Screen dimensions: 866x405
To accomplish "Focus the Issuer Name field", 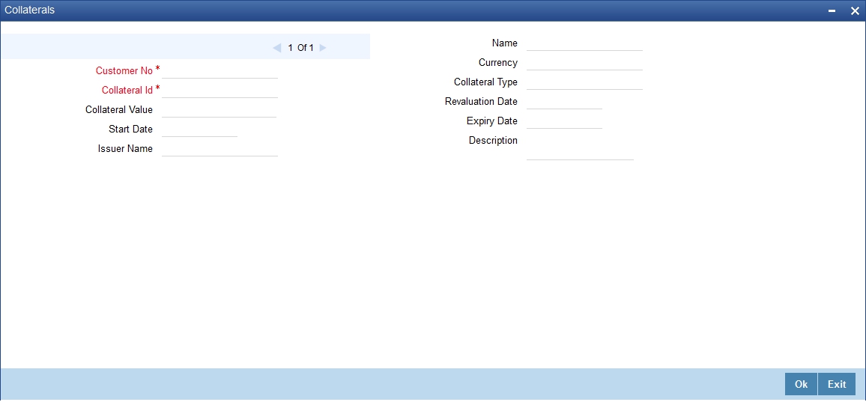I will 219,148.
